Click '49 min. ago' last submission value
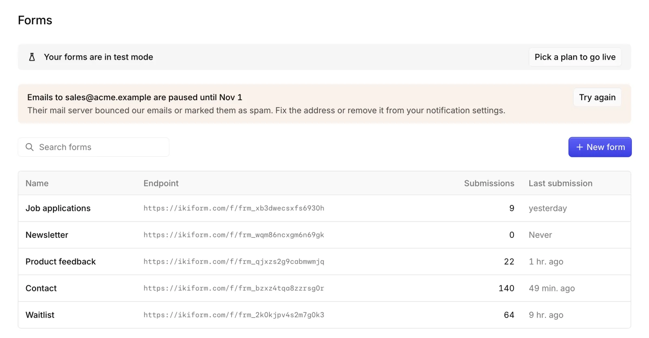Image resolution: width=649 pixels, height=338 pixels. [552, 288]
